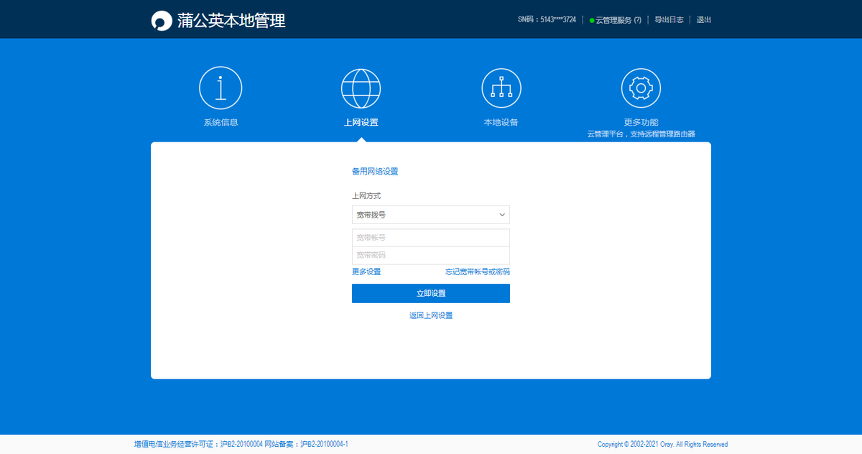Click the Copyright Oray footer text

click(662, 445)
